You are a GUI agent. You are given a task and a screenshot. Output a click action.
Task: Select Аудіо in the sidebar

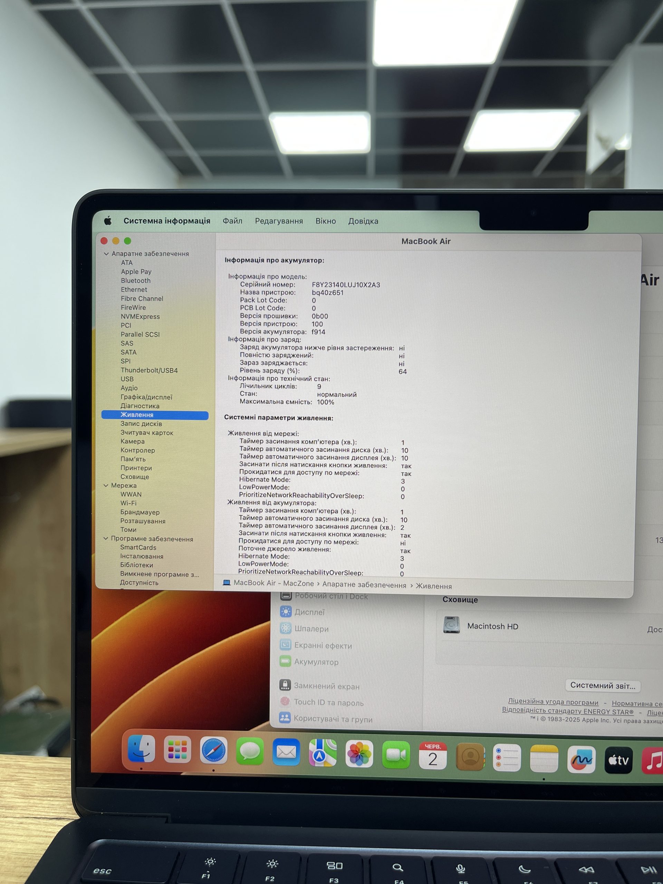point(129,388)
